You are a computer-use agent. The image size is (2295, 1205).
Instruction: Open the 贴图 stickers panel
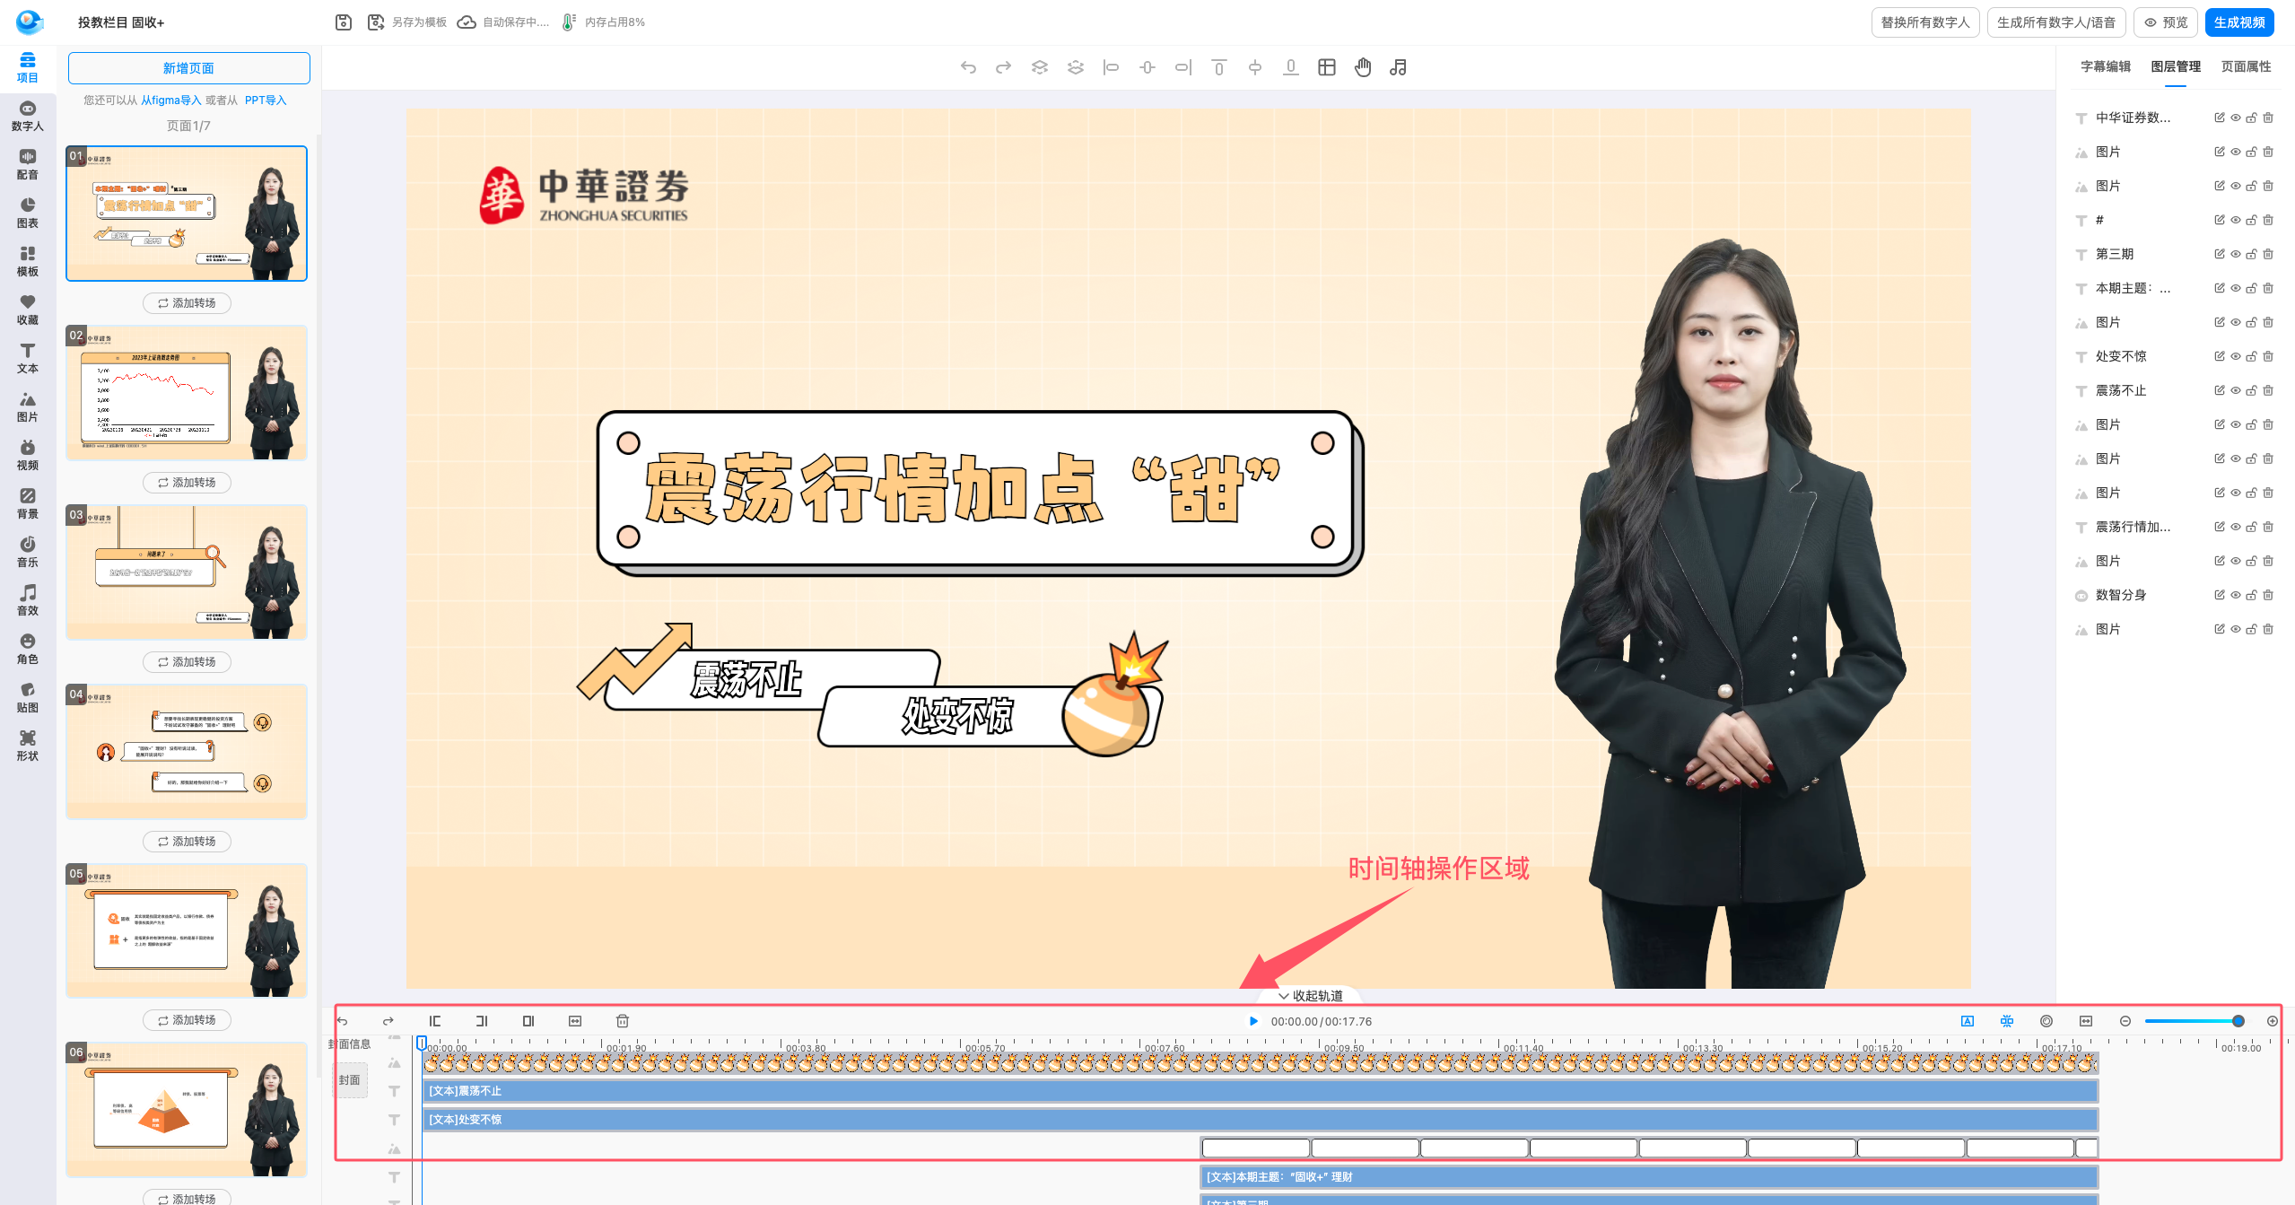click(x=27, y=697)
